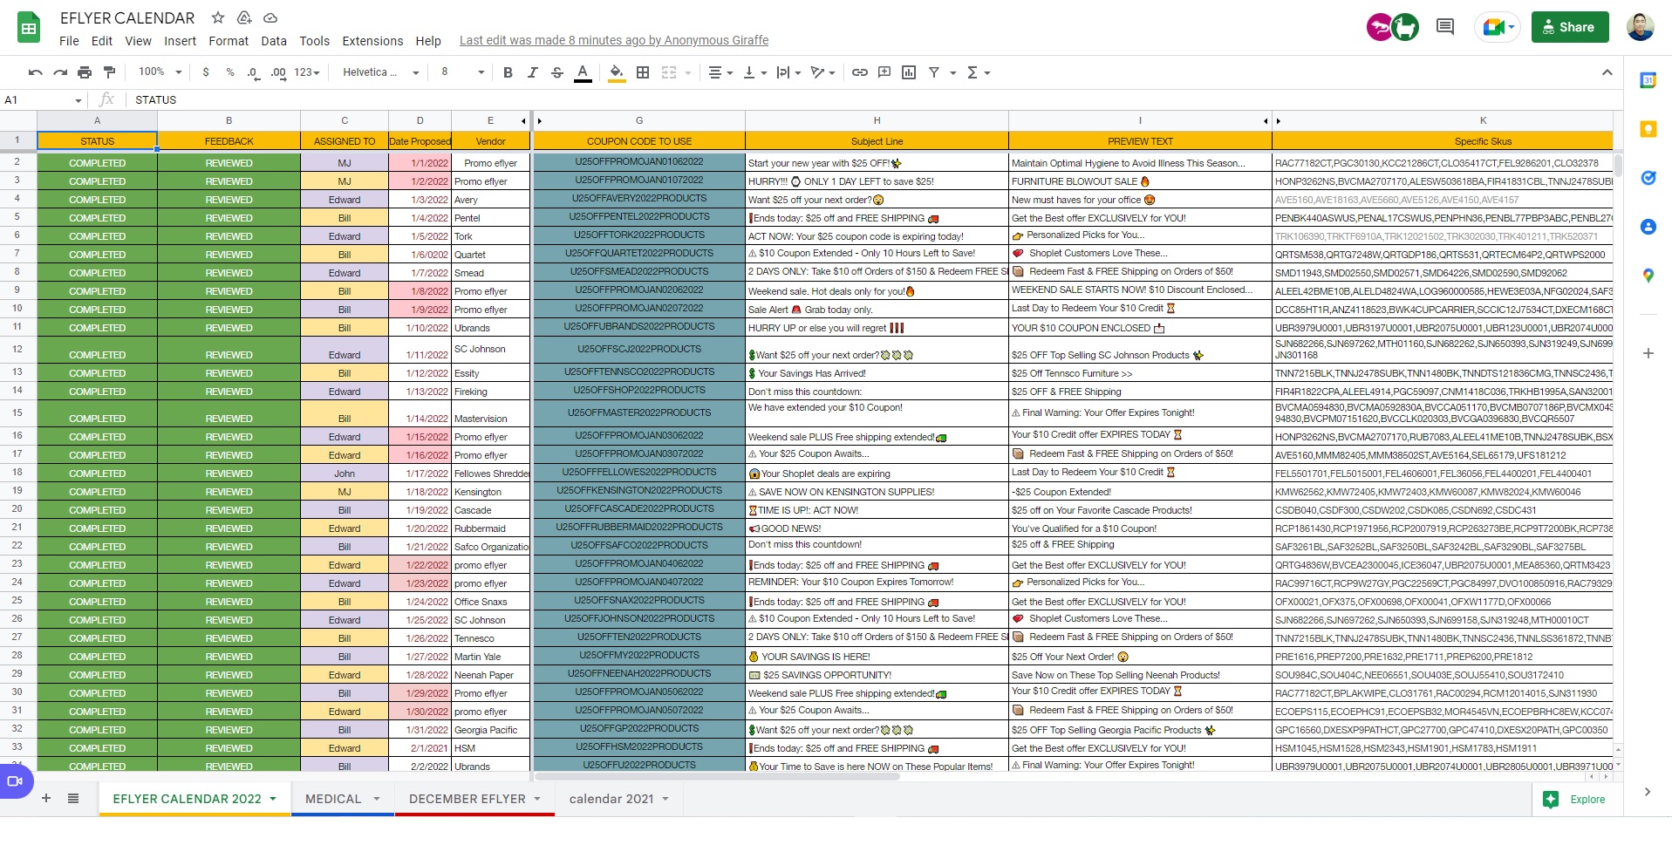Open the Fill color picker
Screen dimensions: 1672x845
click(617, 72)
